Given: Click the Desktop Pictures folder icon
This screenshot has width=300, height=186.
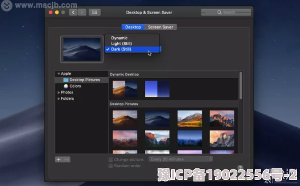Looking at the screenshot, I should [x=66, y=80].
